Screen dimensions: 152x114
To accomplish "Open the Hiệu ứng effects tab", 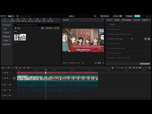I will (x=30, y=20).
